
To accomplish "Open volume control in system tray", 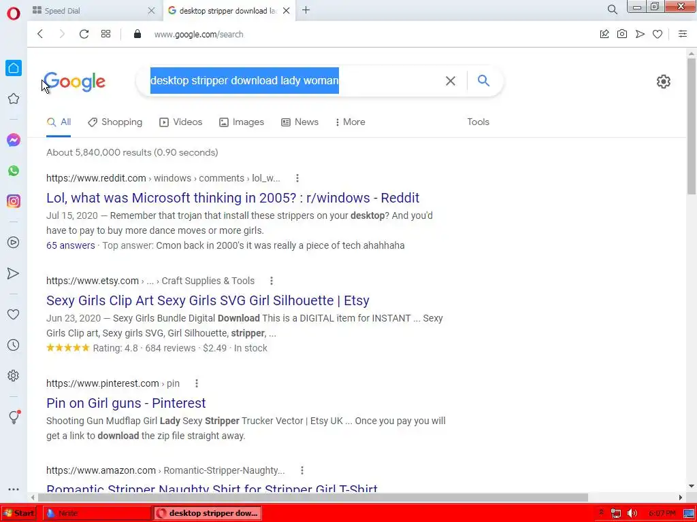I will coord(632,514).
